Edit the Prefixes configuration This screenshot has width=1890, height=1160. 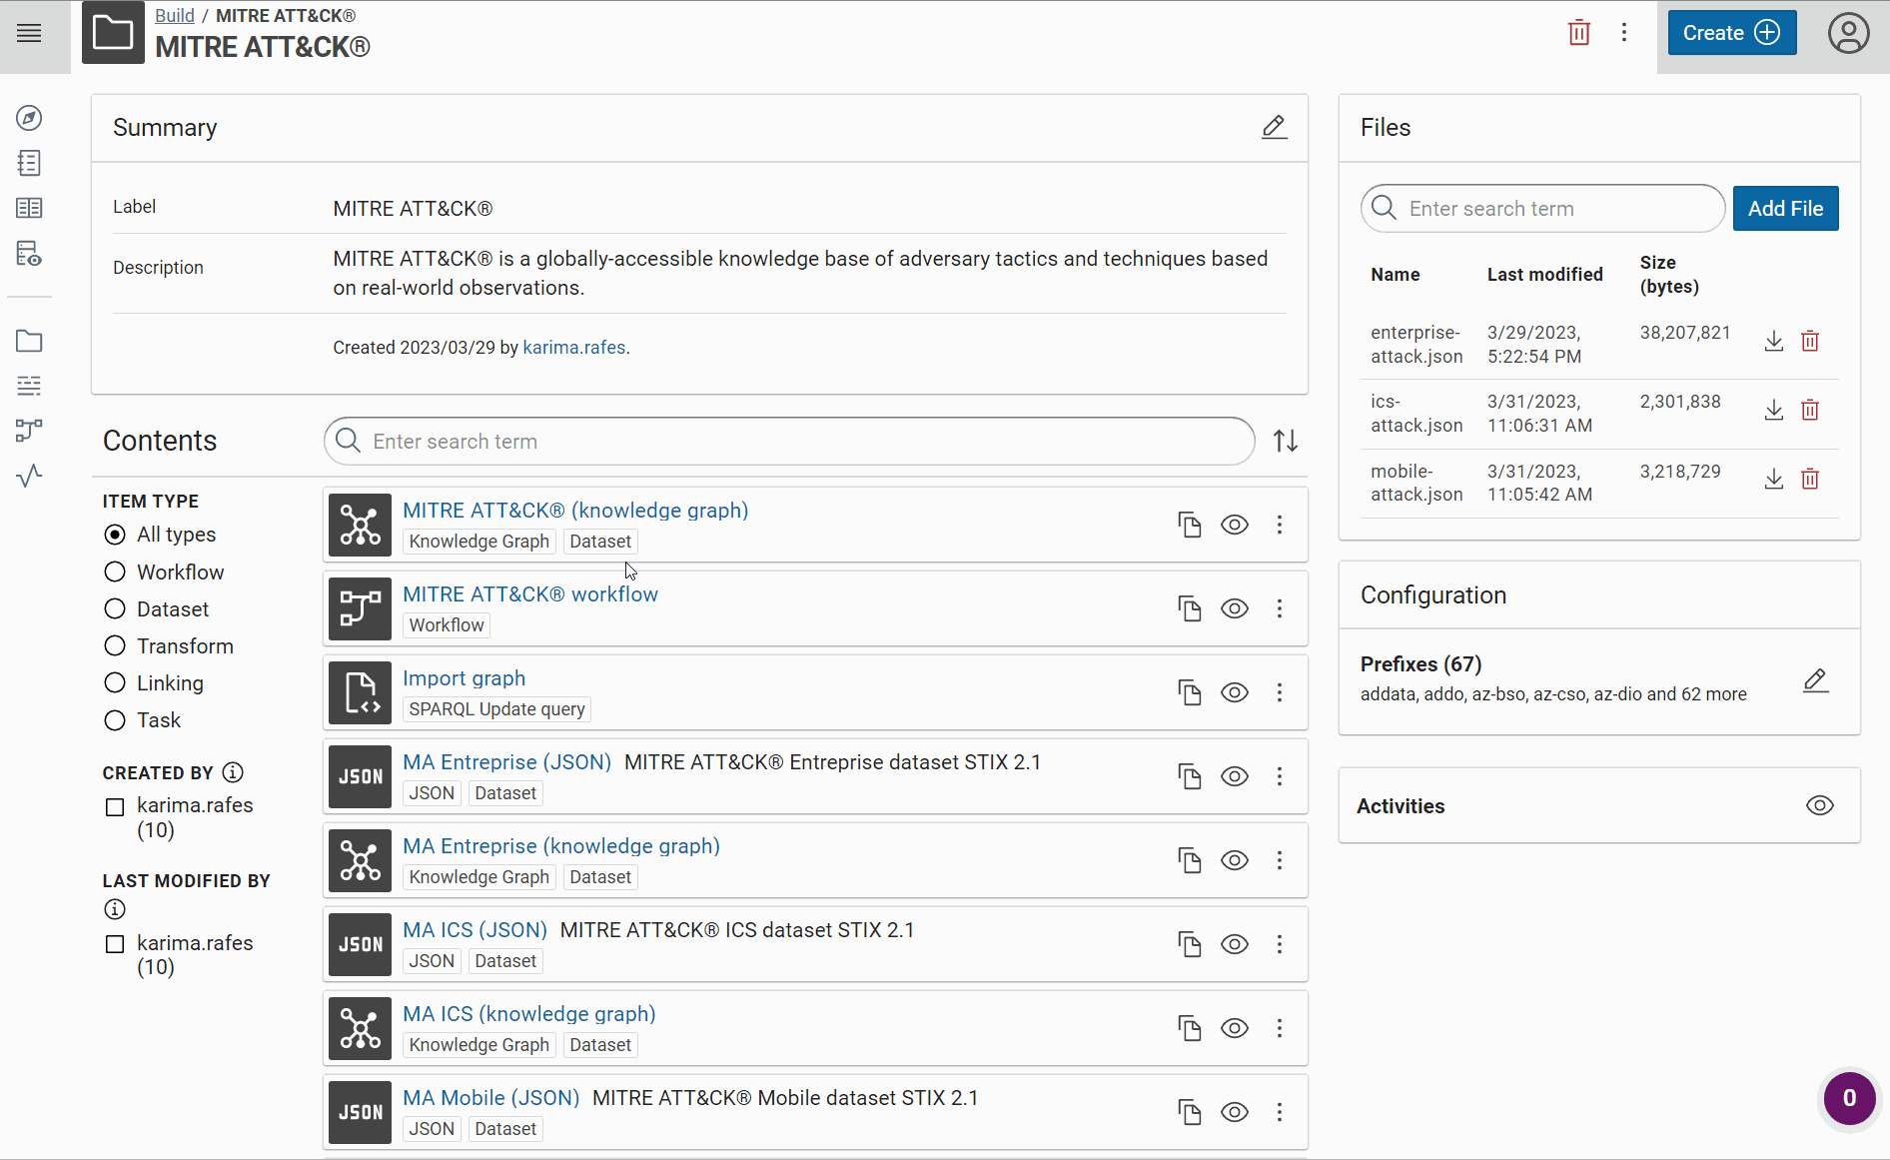(x=1815, y=680)
